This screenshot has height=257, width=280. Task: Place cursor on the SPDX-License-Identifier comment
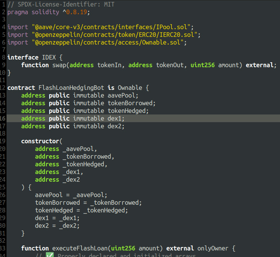(66, 4)
